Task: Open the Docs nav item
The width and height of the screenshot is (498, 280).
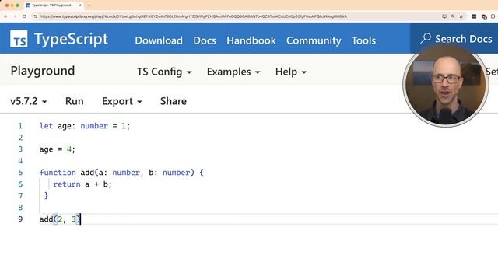Action: pos(205,40)
